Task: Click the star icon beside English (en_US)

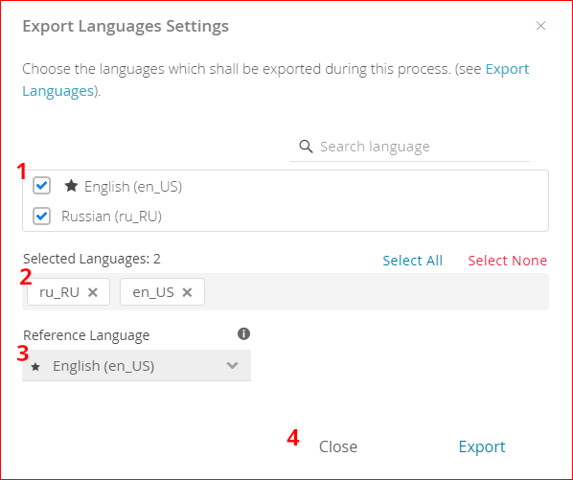Action: (x=71, y=186)
